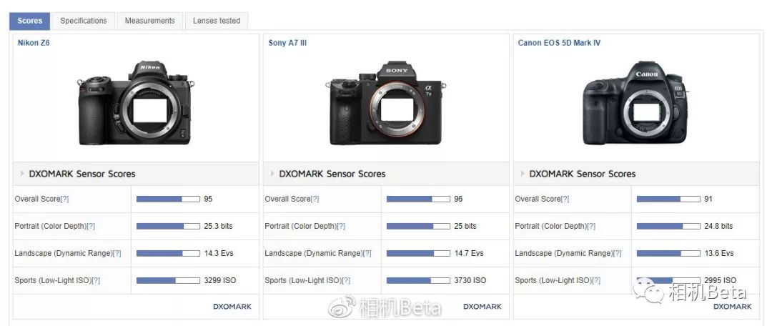Open Sports Low-Light ISO help [?] for Nikon Z6
The width and height of the screenshot is (772, 326).
pyautogui.click(x=96, y=280)
